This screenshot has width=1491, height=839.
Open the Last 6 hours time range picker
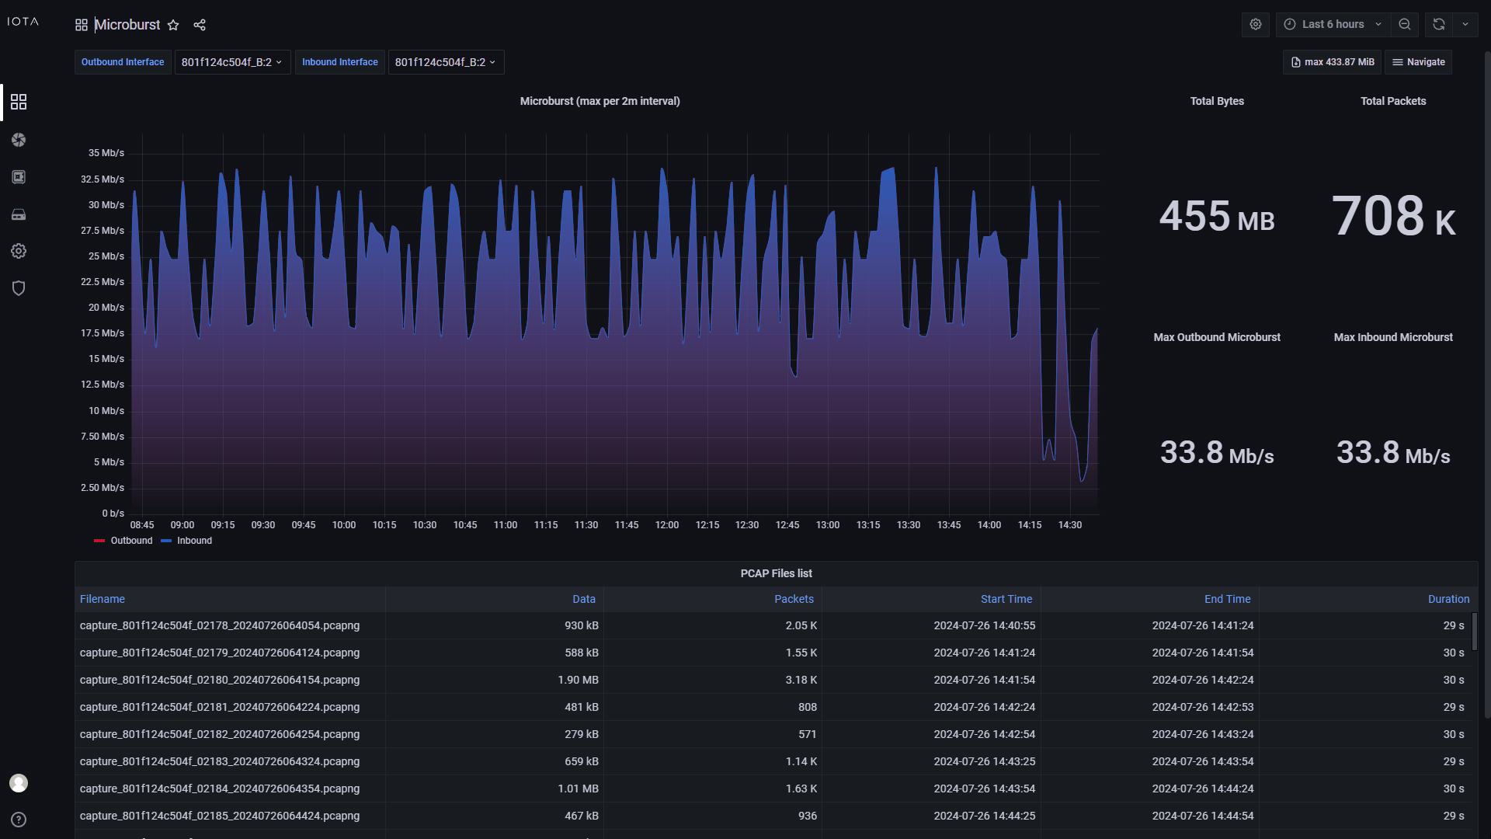pyautogui.click(x=1331, y=24)
